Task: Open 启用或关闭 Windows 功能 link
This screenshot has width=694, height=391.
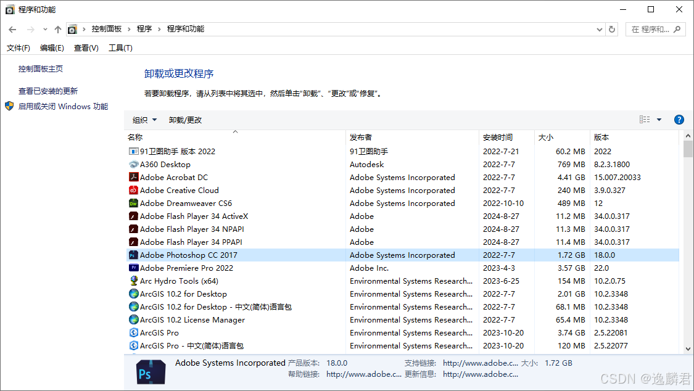Action: (63, 106)
